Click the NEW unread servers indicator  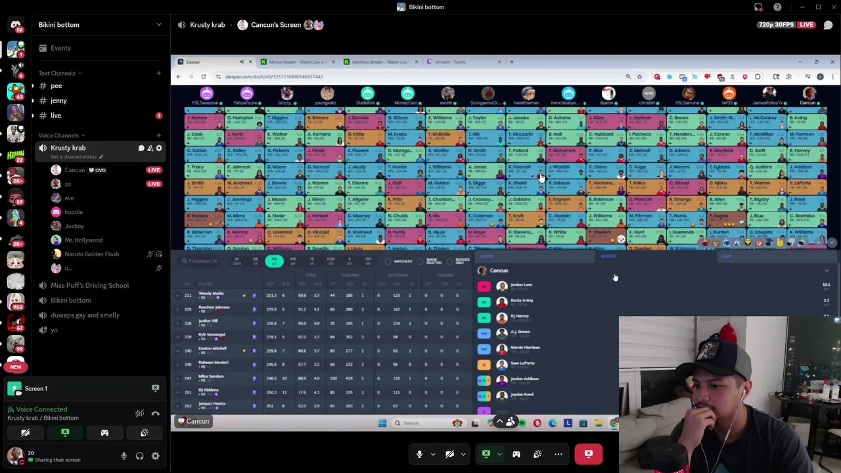pyautogui.click(x=16, y=367)
